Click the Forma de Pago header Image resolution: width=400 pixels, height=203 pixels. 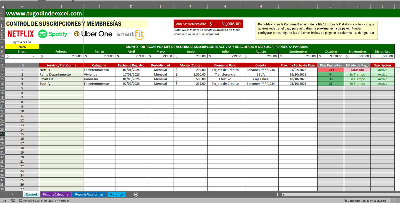click(225, 65)
